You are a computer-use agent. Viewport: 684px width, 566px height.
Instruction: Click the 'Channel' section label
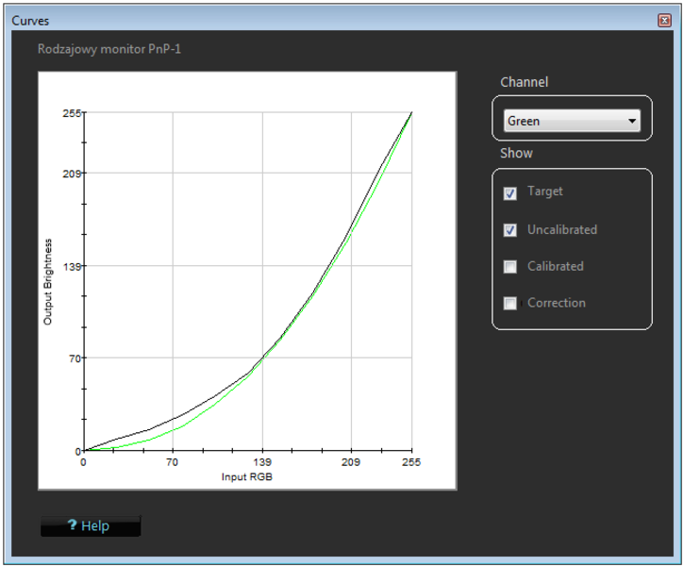coord(524,82)
